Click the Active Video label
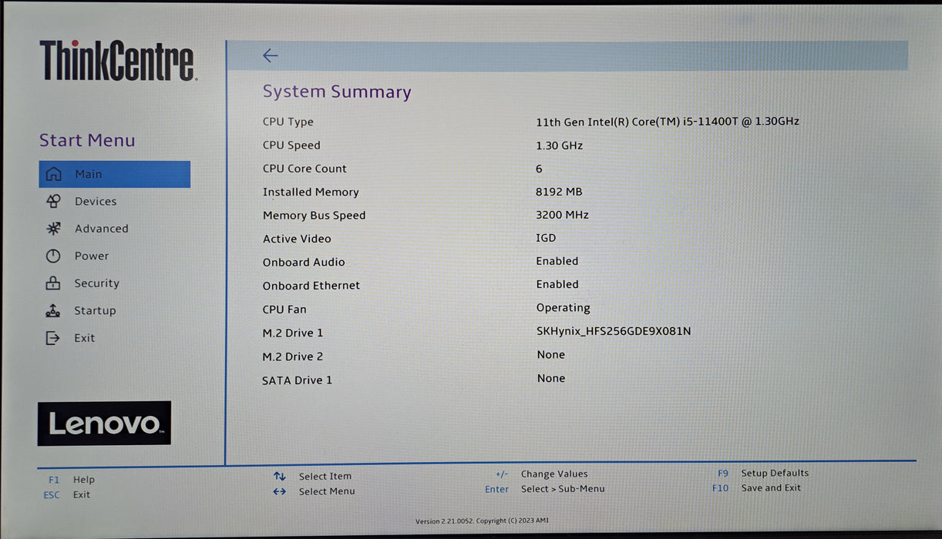The height and width of the screenshot is (539, 942). [297, 239]
